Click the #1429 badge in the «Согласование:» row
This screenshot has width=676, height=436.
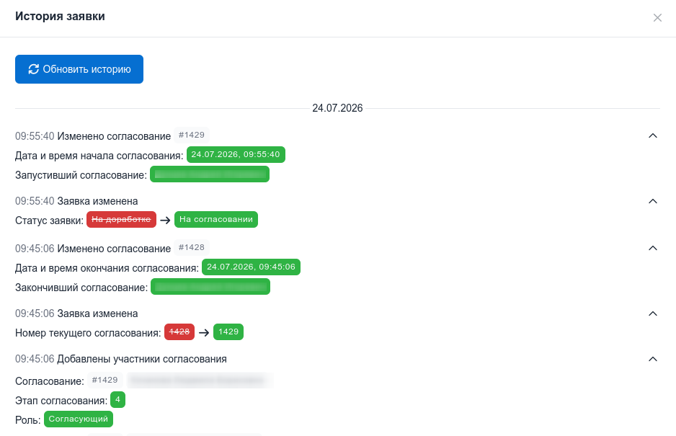[105, 380]
